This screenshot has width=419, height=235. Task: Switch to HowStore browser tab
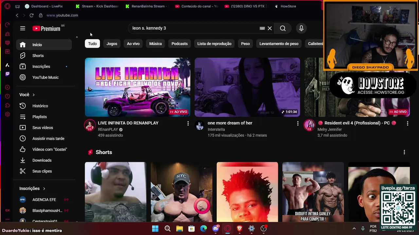[x=285, y=6]
